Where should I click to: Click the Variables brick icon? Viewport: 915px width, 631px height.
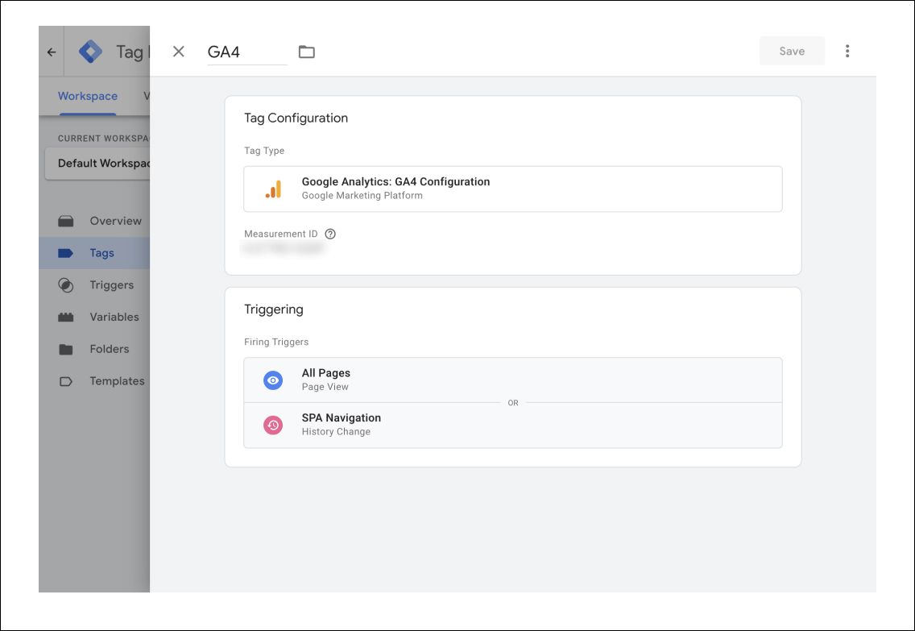[66, 317]
